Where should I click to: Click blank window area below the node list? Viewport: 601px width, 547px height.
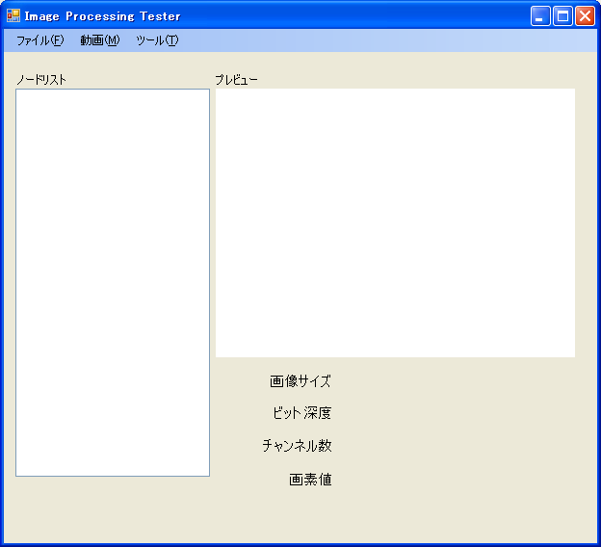pos(113,508)
